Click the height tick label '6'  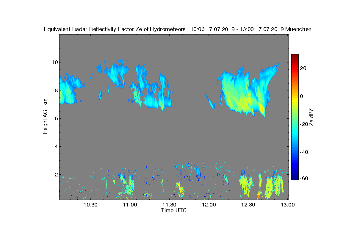[56, 118]
